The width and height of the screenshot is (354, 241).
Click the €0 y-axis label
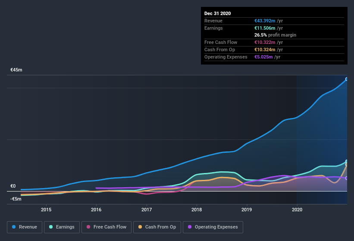[x=13, y=186]
